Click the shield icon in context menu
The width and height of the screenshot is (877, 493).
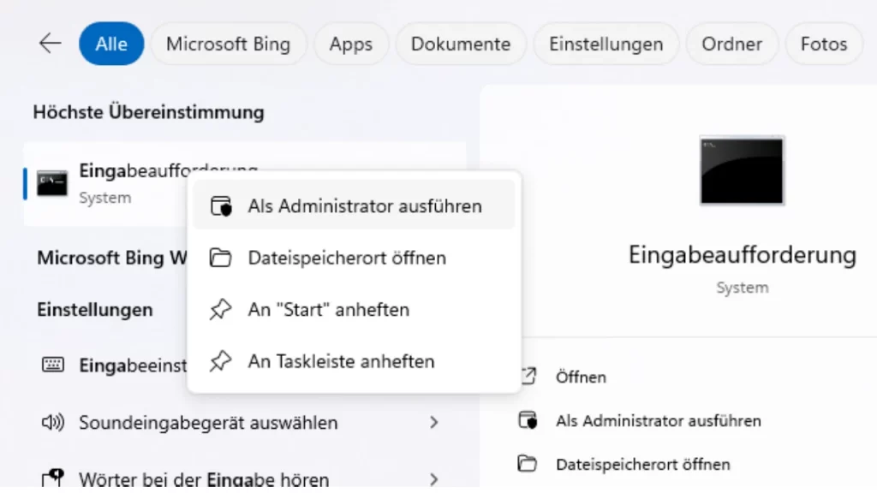pyautogui.click(x=220, y=206)
